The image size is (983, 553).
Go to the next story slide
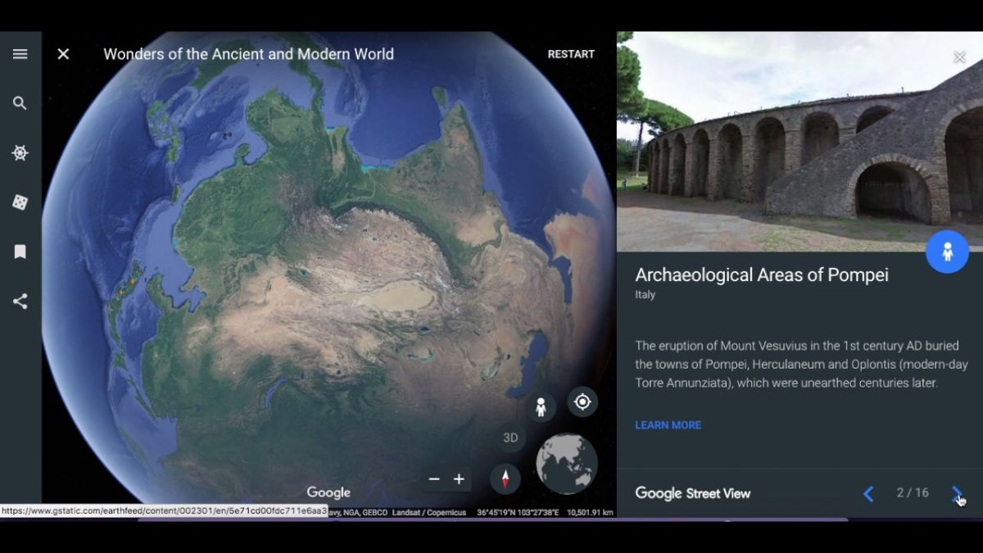[957, 493]
